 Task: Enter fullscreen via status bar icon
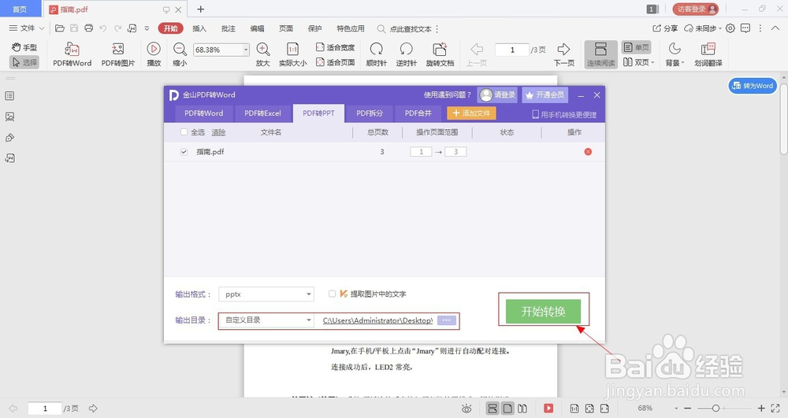tap(775, 409)
